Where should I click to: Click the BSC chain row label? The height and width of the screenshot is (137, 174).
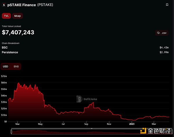click(x=5, y=48)
